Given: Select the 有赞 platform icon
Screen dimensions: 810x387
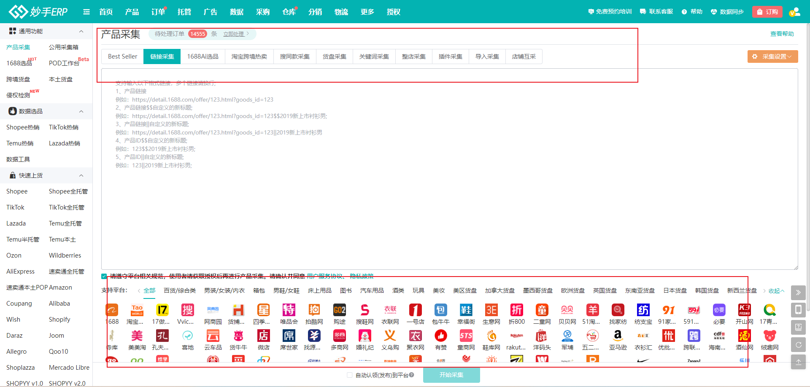Looking at the screenshot, I should [440, 336].
